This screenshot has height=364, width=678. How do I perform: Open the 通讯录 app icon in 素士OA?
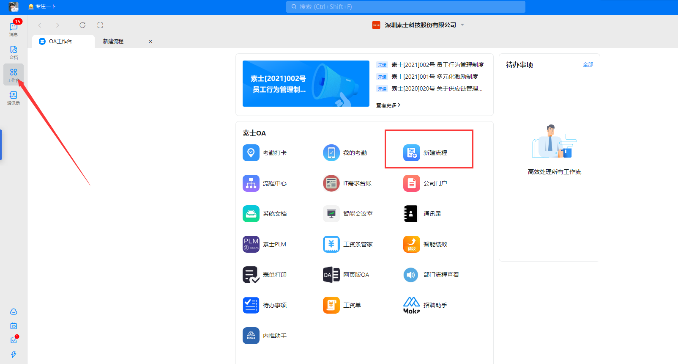(412, 214)
